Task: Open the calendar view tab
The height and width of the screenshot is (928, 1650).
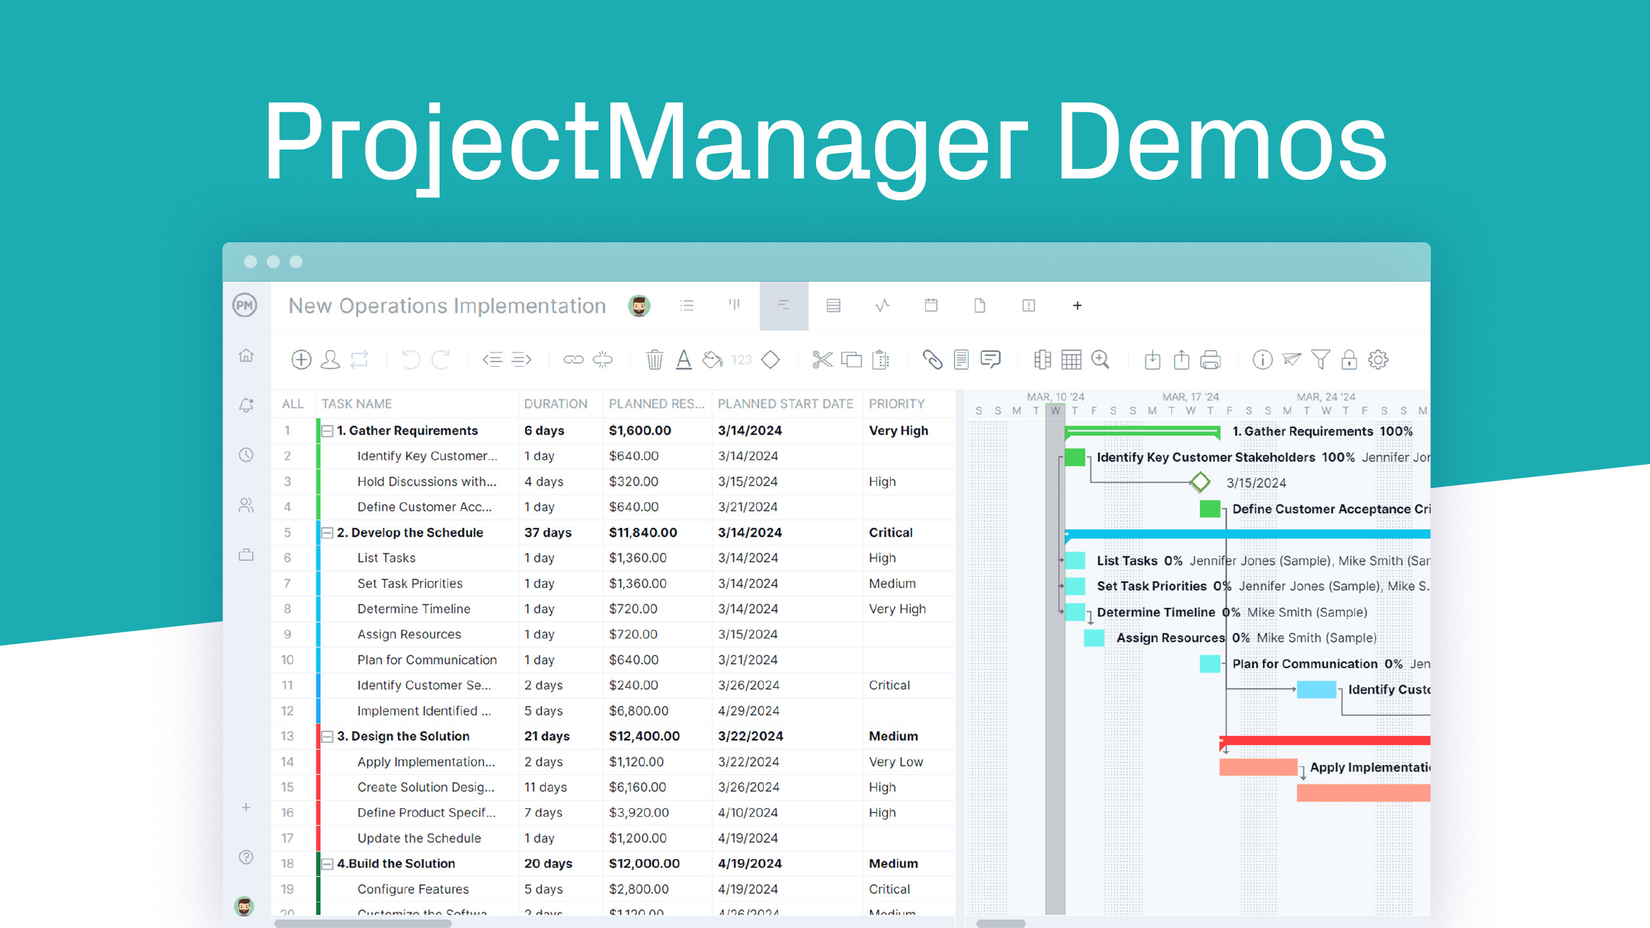Action: [931, 305]
